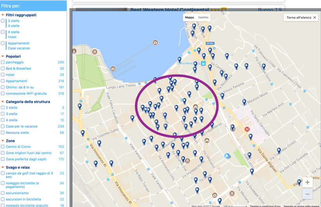Click the camera icon on the lake

(155, 42)
